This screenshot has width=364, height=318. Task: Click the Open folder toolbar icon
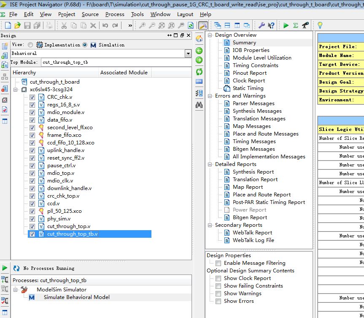click(17, 25)
